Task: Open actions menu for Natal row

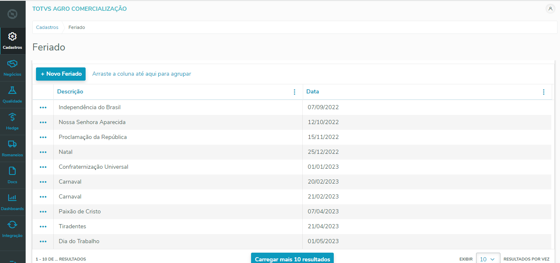Action: pos(43,152)
